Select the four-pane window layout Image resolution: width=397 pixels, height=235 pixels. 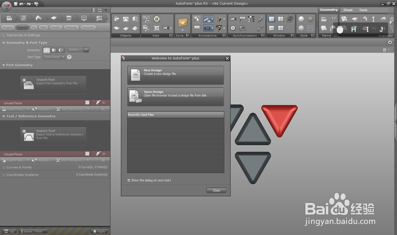pos(281,28)
